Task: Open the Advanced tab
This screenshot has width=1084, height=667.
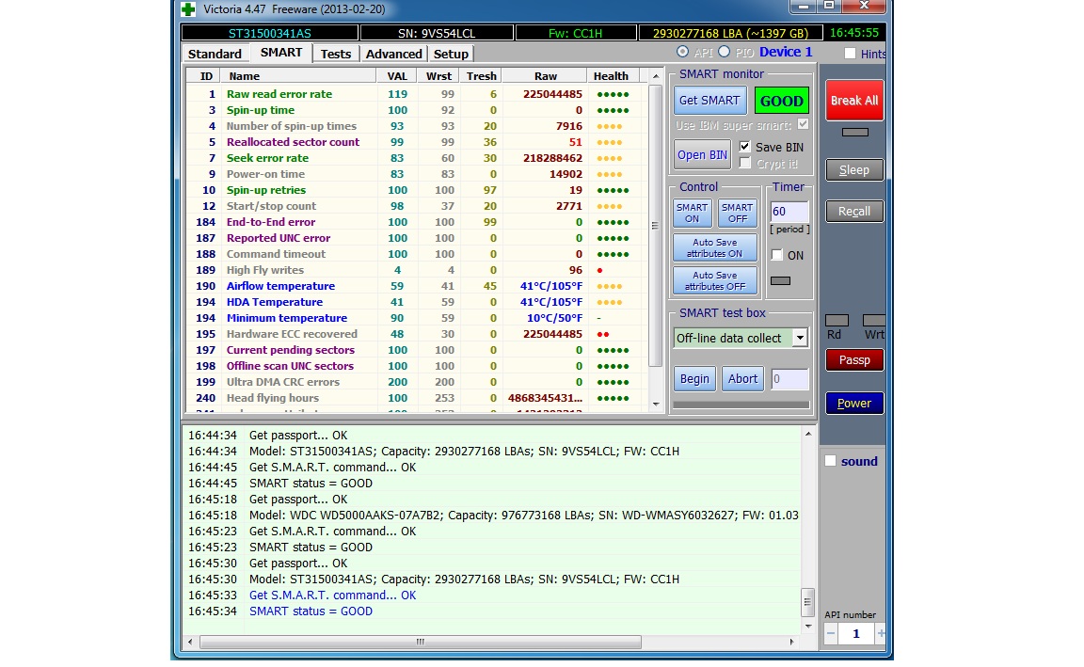Action: click(x=393, y=54)
